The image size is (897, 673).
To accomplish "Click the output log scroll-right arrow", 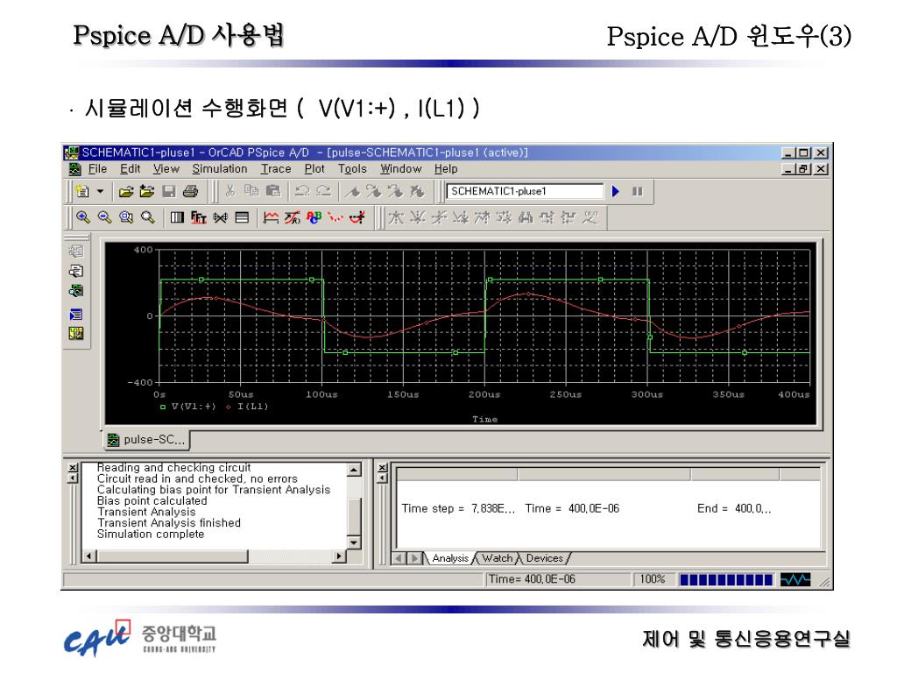I will [339, 556].
